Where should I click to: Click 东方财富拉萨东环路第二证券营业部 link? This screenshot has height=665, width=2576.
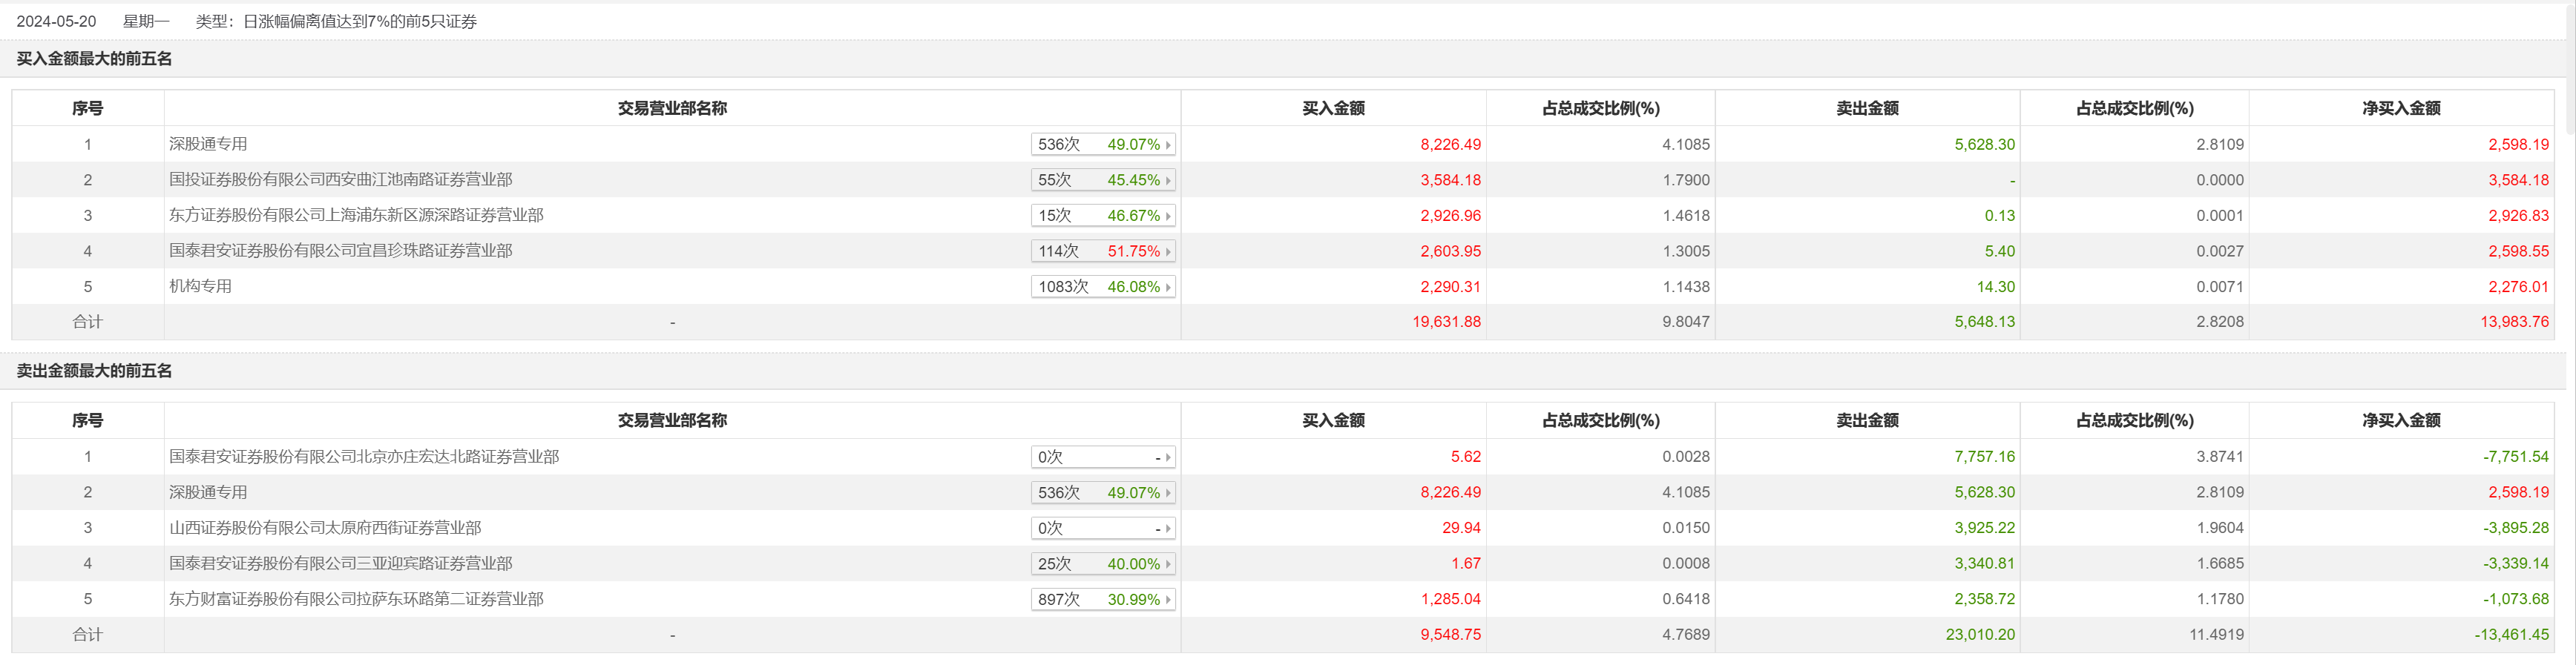[356, 599]
